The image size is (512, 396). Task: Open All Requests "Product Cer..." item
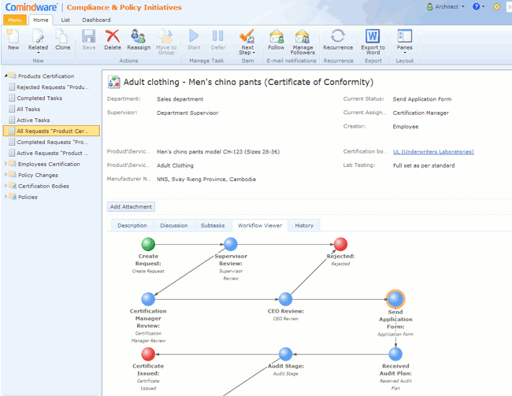51,131
